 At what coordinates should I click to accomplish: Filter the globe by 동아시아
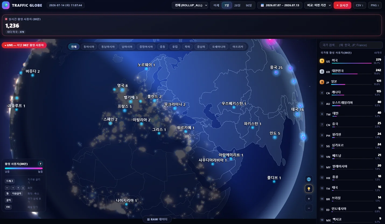[x=89, y=47]
